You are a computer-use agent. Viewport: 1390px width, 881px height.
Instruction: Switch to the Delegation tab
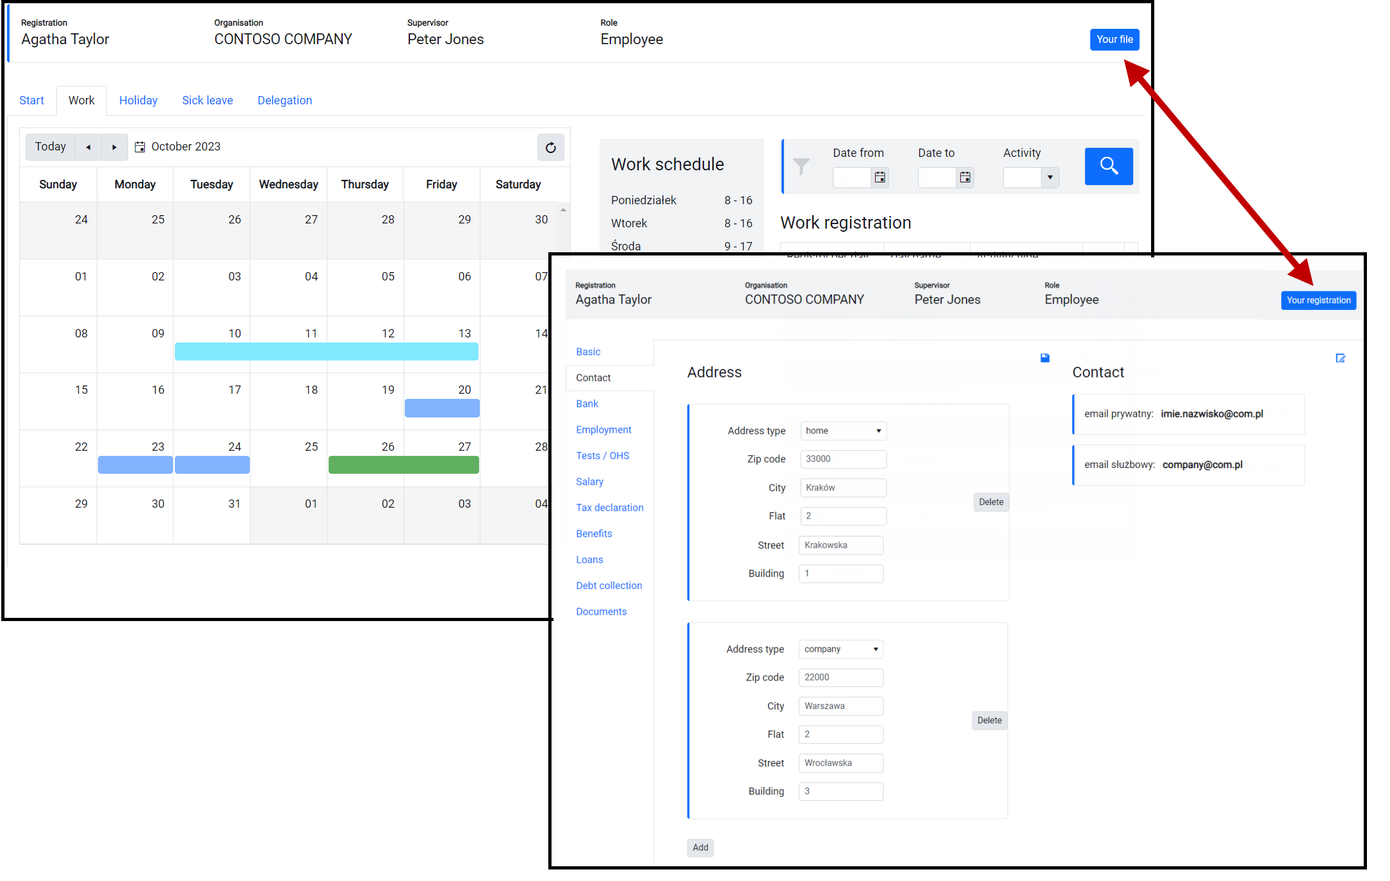(x=284, y=101)
